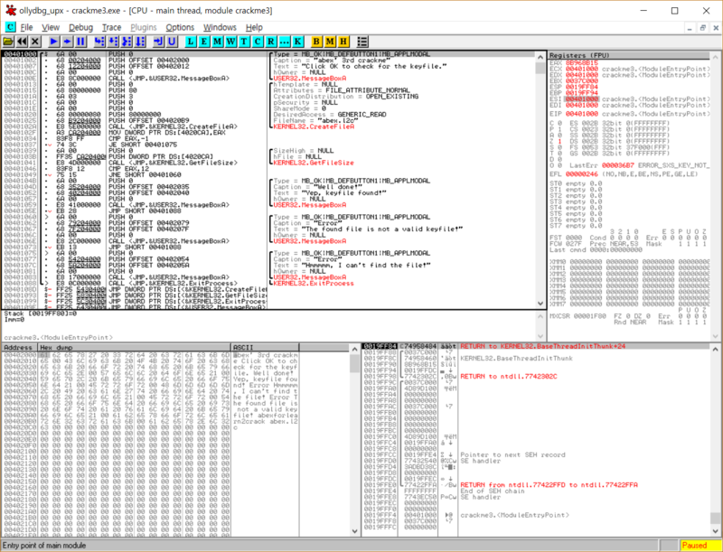723x552 pixels.
Task: Select the JNE SHORT 00401060 instruction
Action: pos(145,174)
